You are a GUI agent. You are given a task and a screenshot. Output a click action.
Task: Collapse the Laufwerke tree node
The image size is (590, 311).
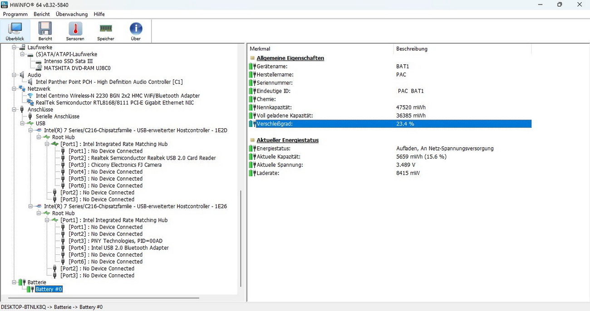click(14, 47)
